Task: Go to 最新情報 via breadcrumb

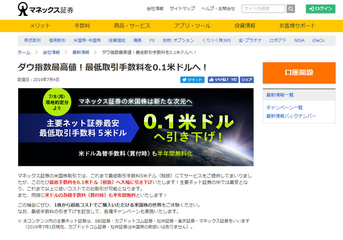Action: 81,52
